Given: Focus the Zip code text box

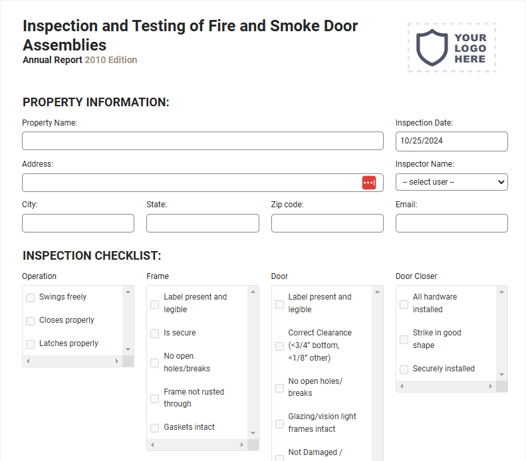Looking at the screenshot, I should 327,223.
